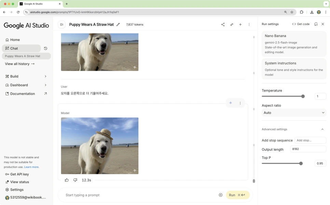Viewport: 330px width, 205px height.
Task: Open the account 5312559@wikibook menu
Action: click(26, 197)
